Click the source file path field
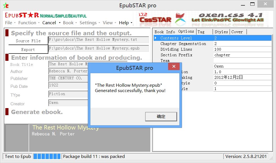Viewport: 276px width, 163px height. 99,40
